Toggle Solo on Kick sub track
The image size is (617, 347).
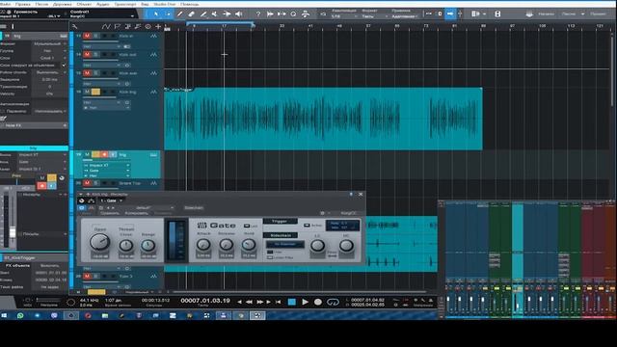click(x=95, y=73)
